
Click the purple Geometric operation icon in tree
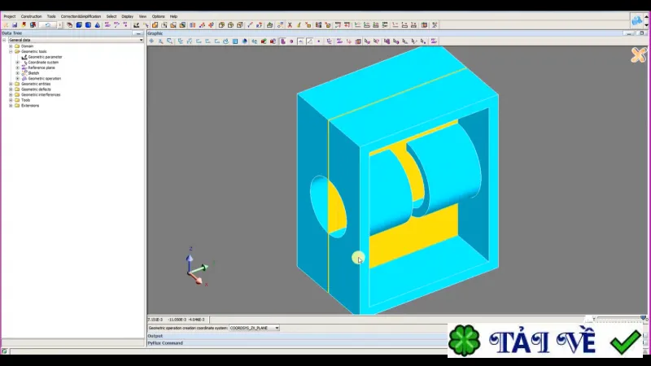pyautogui.click(x=24, y=78)
